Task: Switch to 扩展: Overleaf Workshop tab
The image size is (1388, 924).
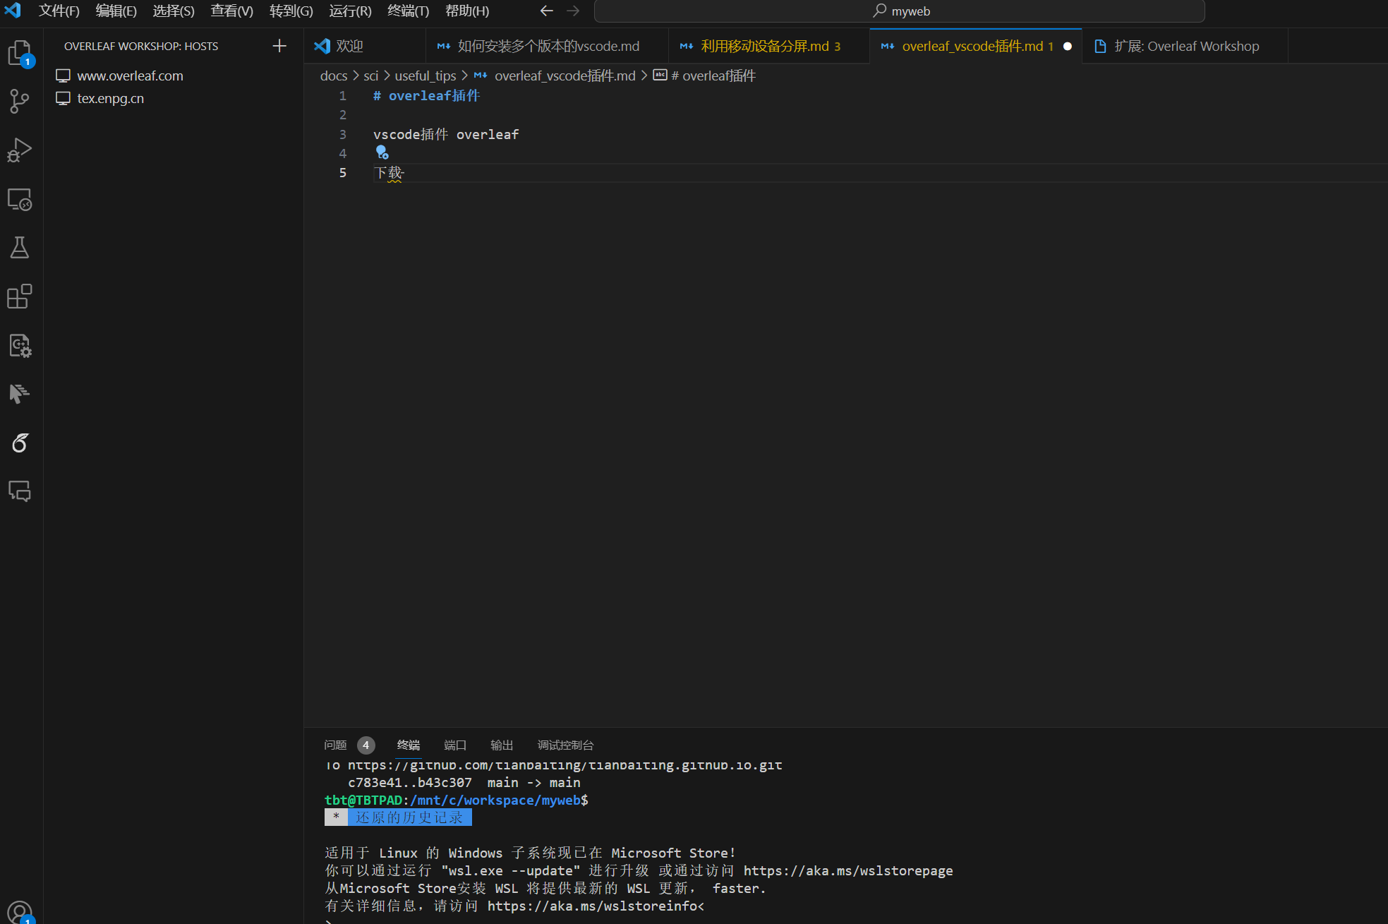Action: [x=1185, y=46]
